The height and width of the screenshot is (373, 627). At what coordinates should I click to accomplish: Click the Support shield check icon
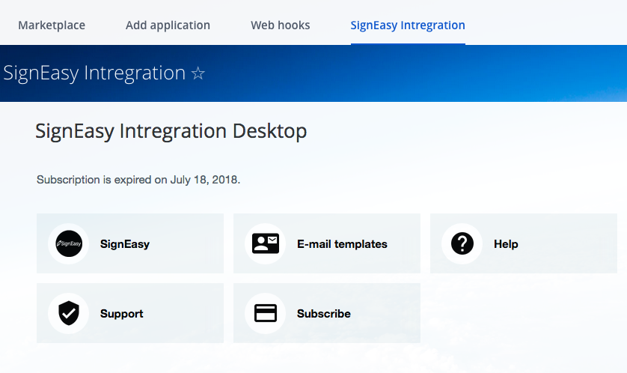coord(69,313)
